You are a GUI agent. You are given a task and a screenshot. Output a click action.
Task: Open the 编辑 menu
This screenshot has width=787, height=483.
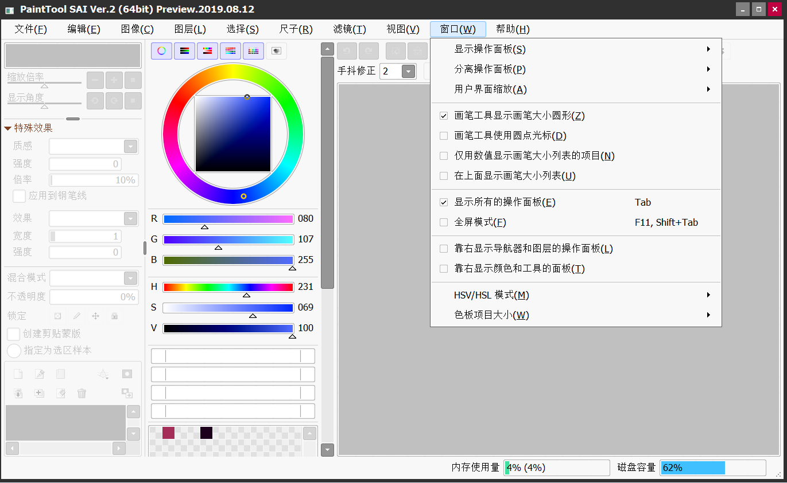84,29
